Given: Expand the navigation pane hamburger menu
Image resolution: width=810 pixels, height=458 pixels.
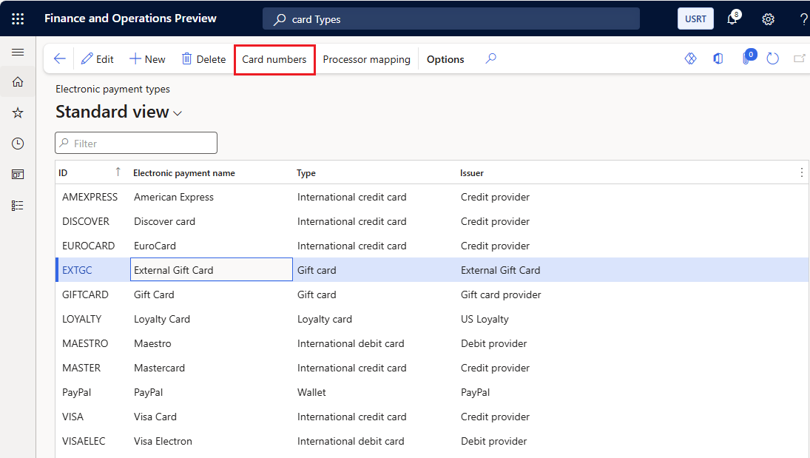Looking at the screenshot, I should point(18,53).
